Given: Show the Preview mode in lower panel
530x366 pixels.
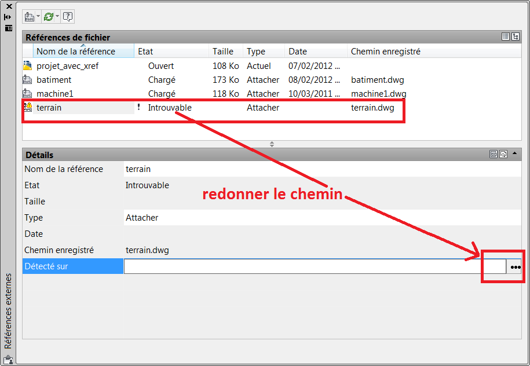Looking at the screenshot, I should point(503,155).
